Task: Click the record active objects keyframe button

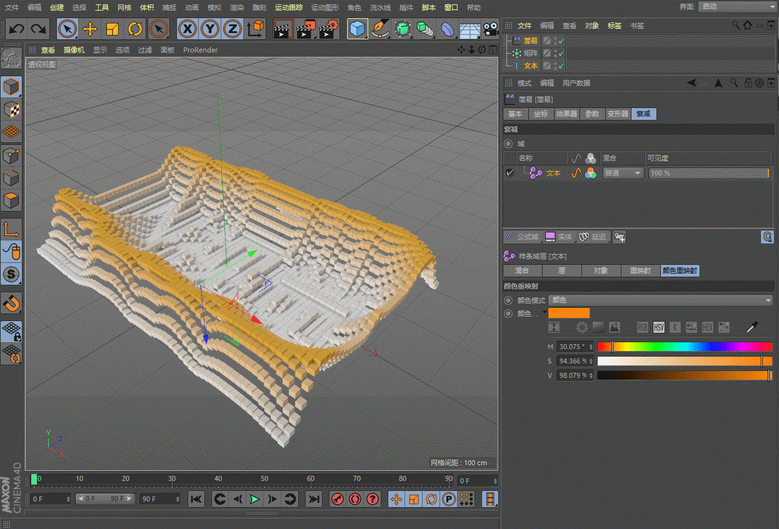Action: (x=337, y=499)
